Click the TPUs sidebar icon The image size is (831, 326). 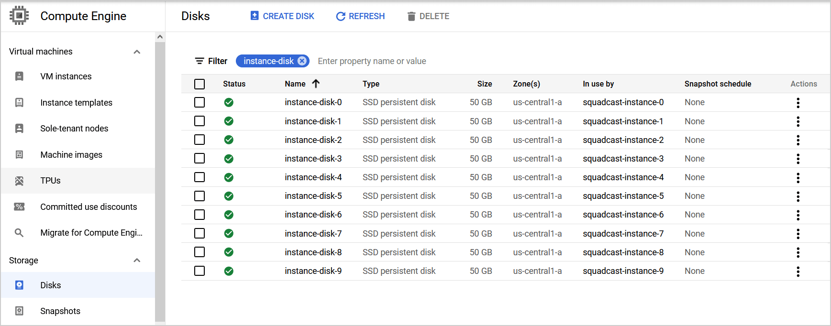tap(19, 181)
